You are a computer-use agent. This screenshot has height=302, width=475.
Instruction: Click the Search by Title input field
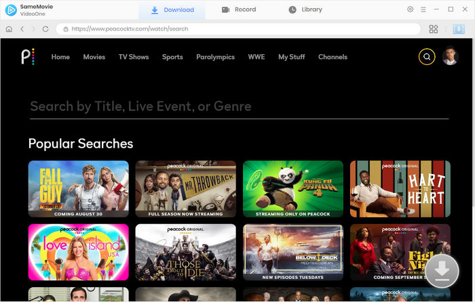[239, 107]
